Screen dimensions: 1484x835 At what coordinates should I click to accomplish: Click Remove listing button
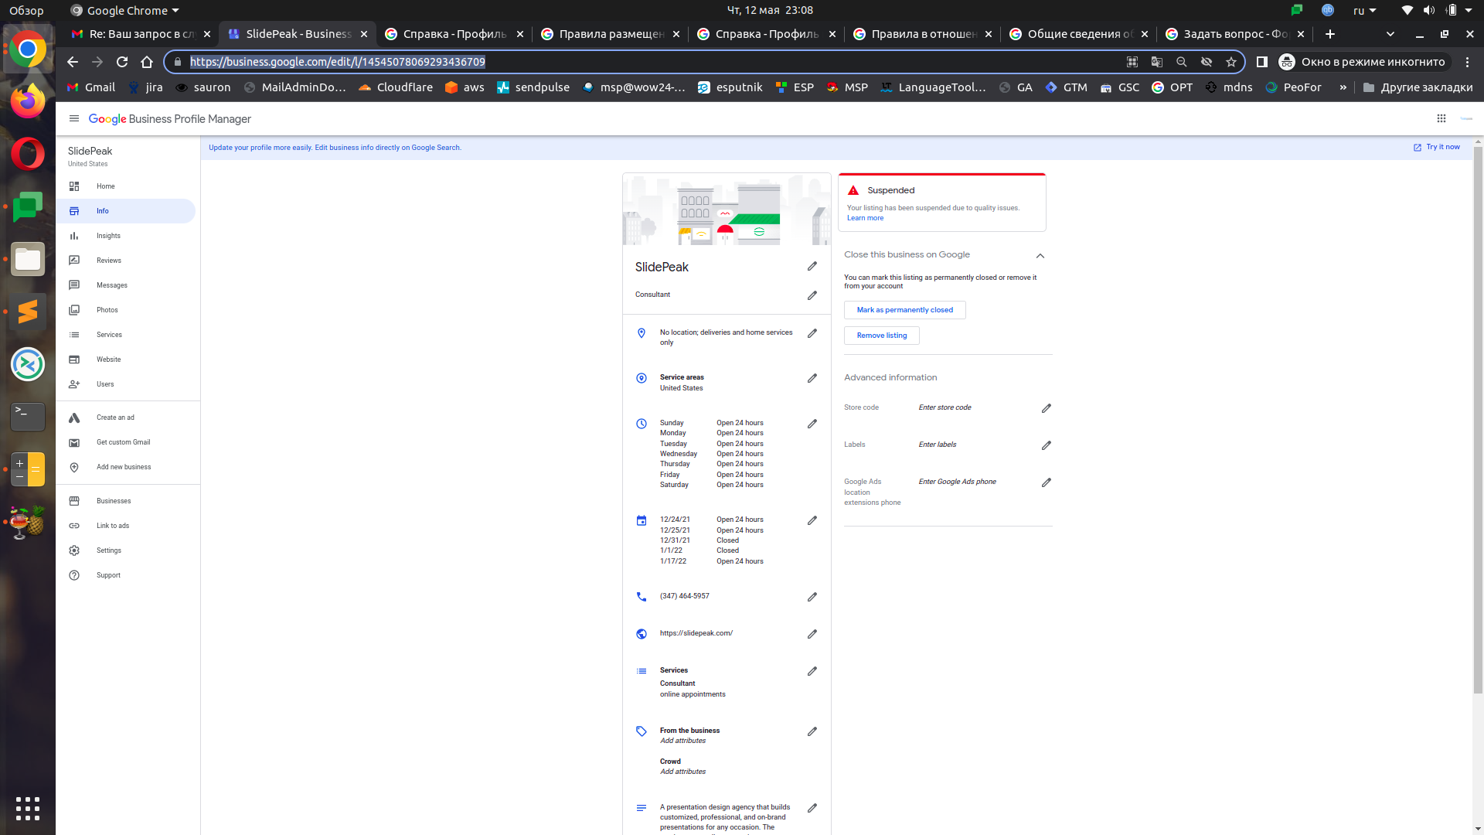(881, 336)
